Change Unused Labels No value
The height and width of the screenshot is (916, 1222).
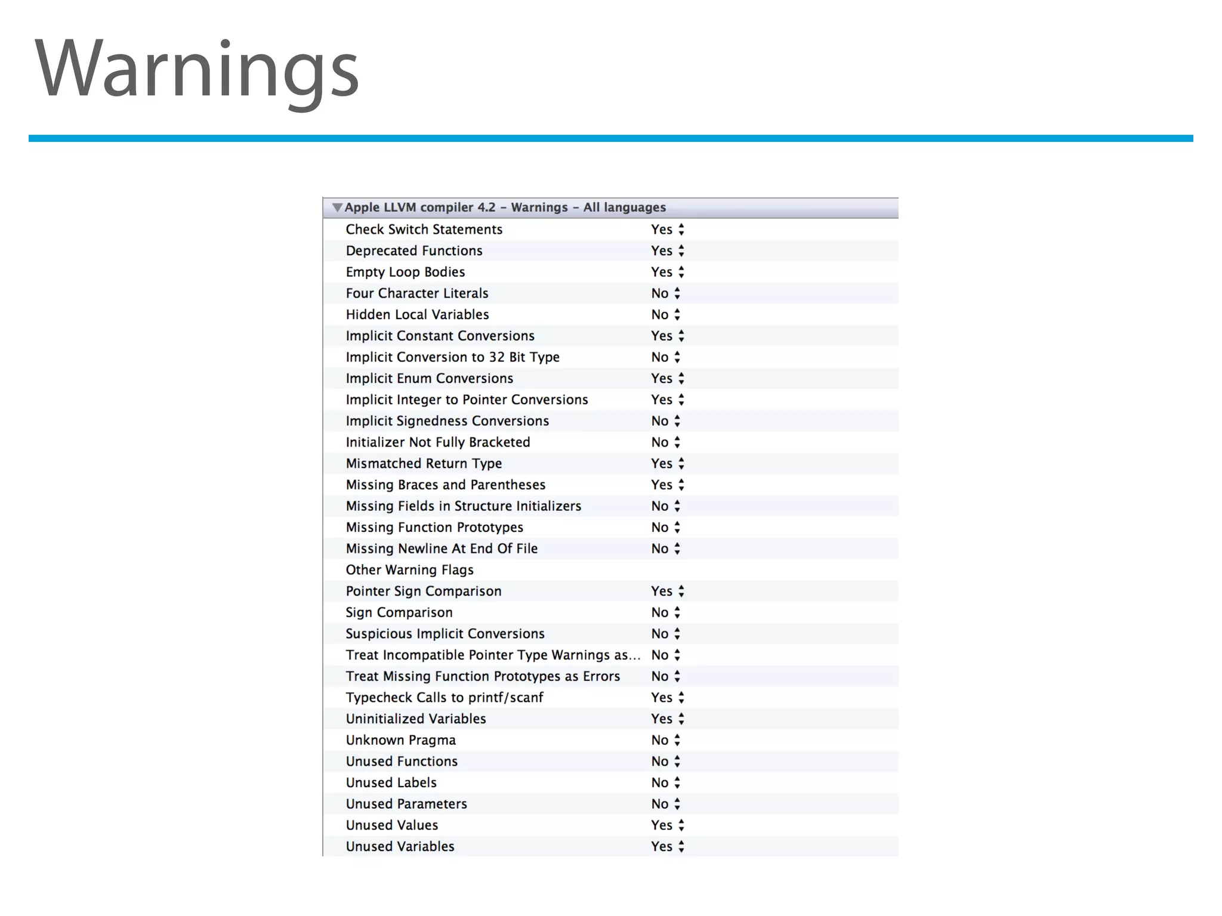(x=666, y=782)
